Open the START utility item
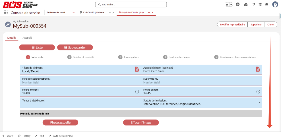 8,136
